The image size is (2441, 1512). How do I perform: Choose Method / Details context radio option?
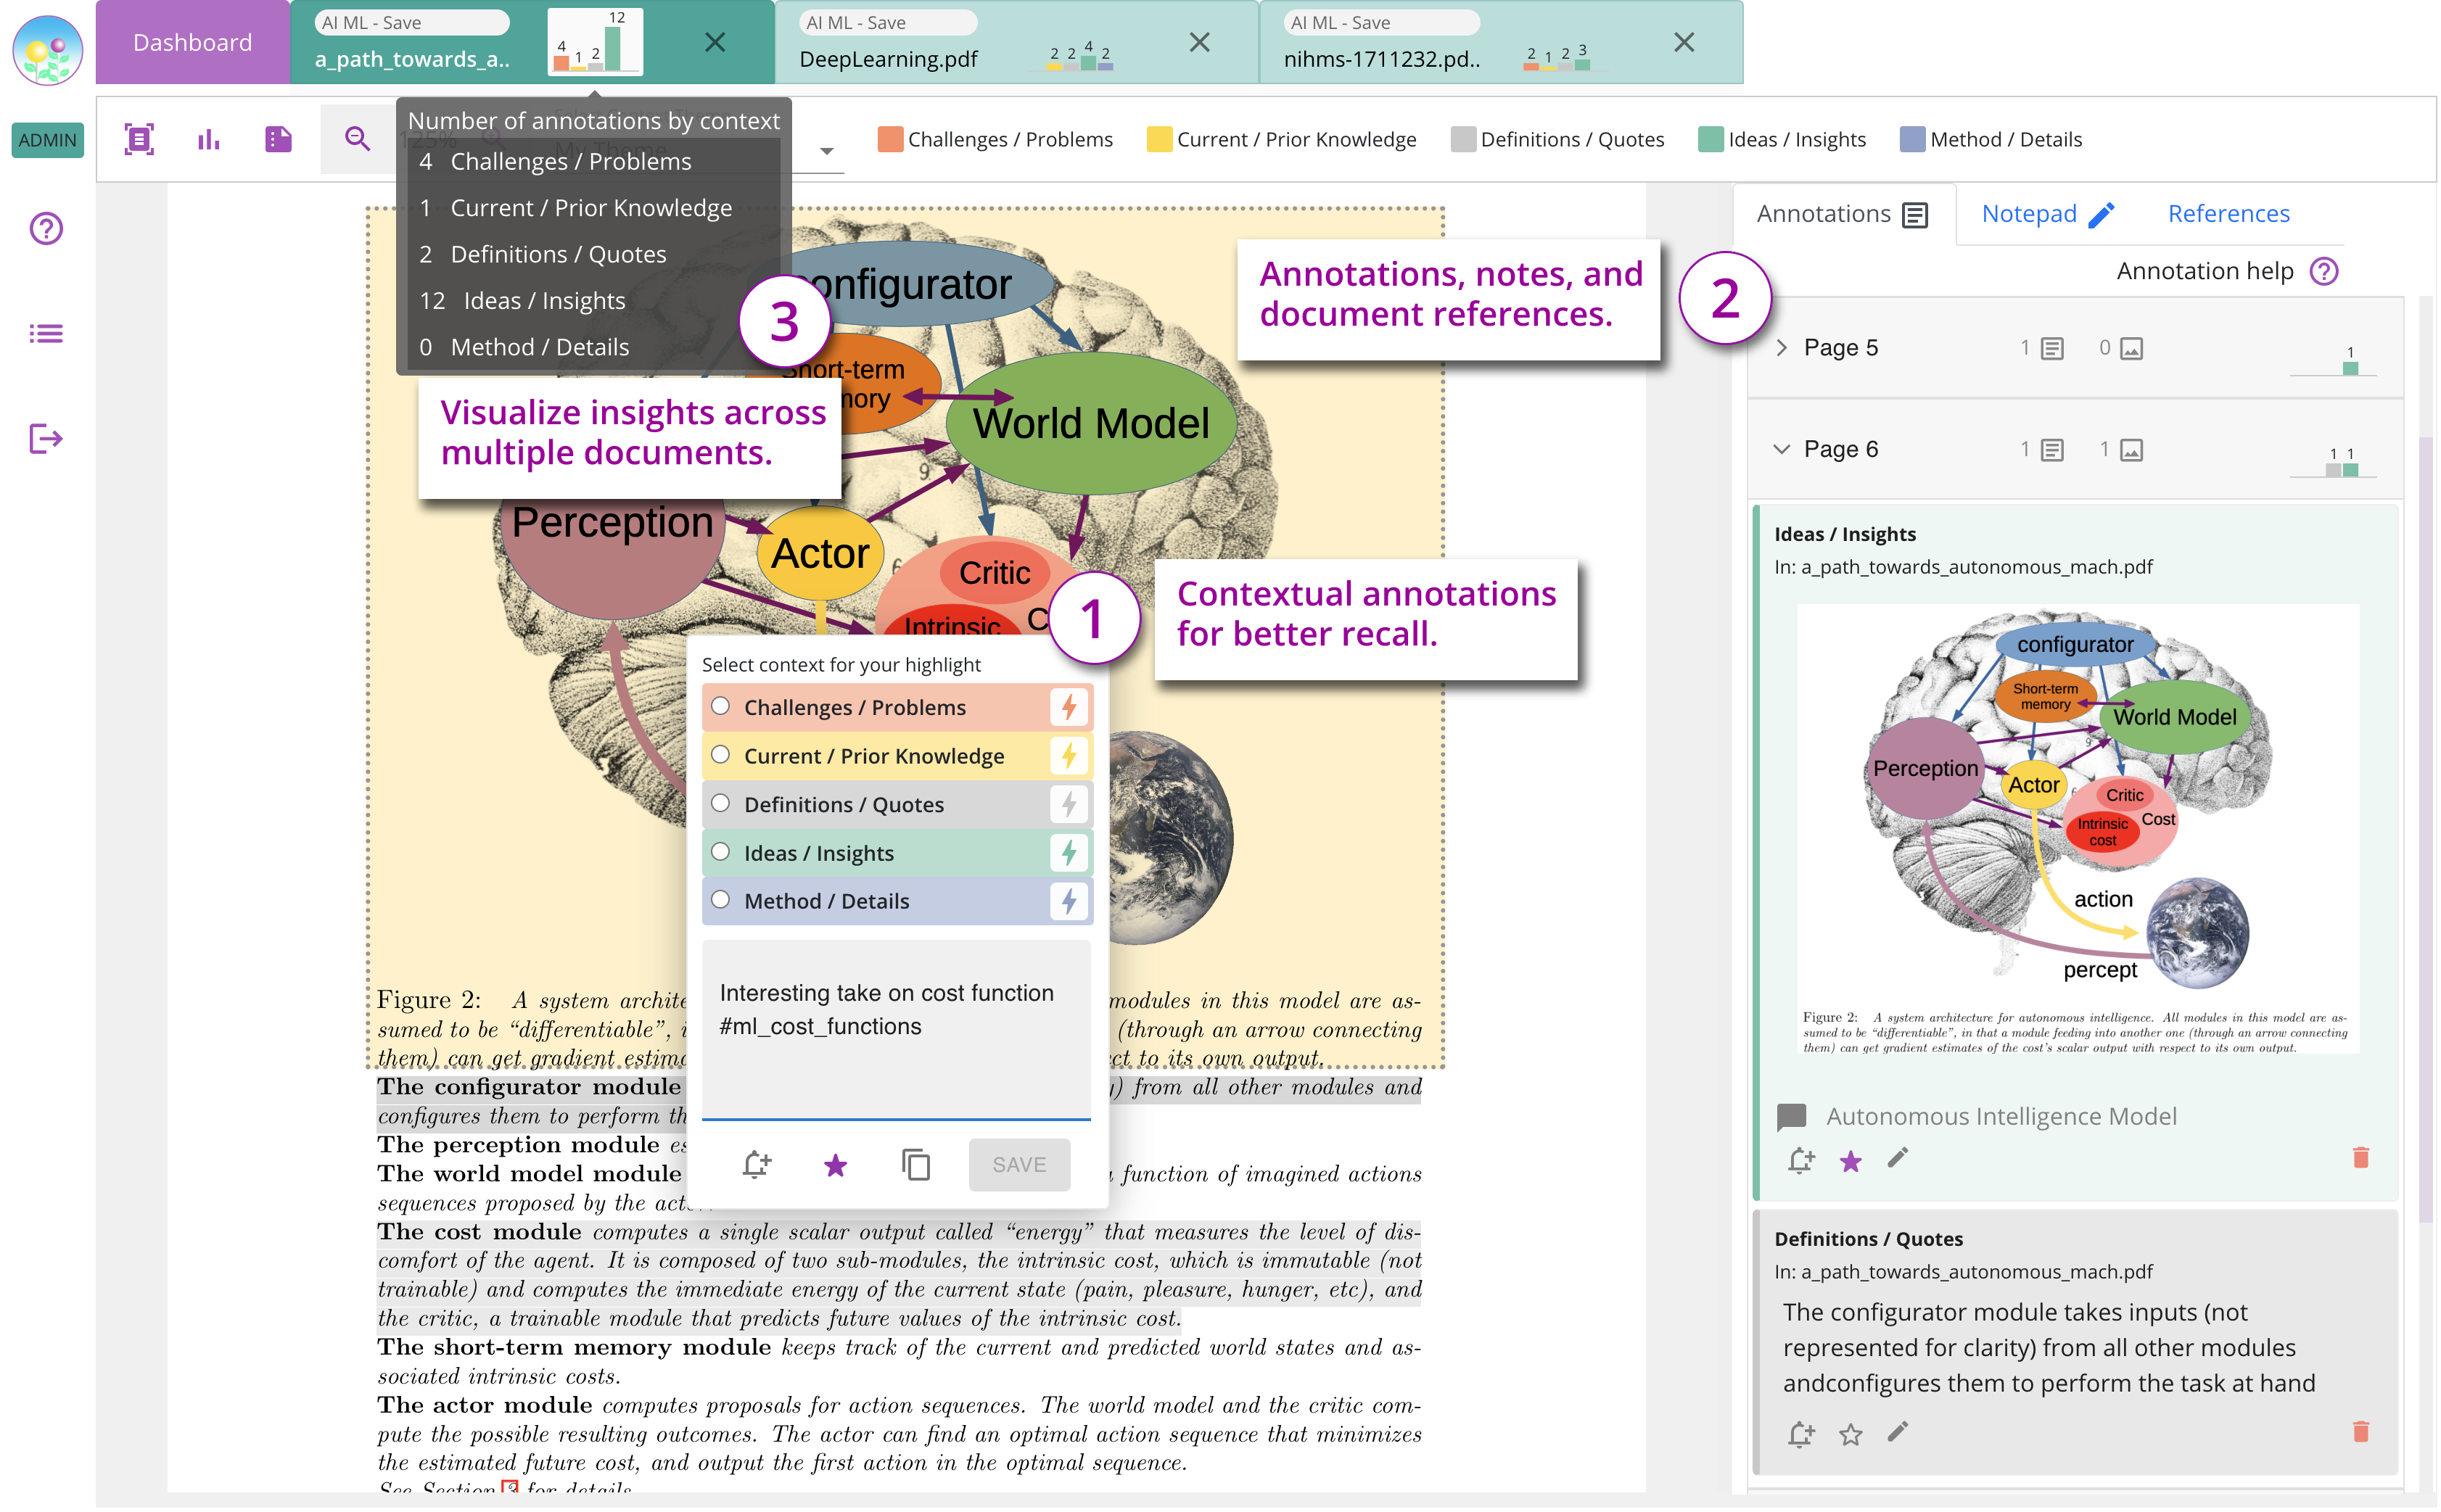pyautogui.click(x=720, y=901)
